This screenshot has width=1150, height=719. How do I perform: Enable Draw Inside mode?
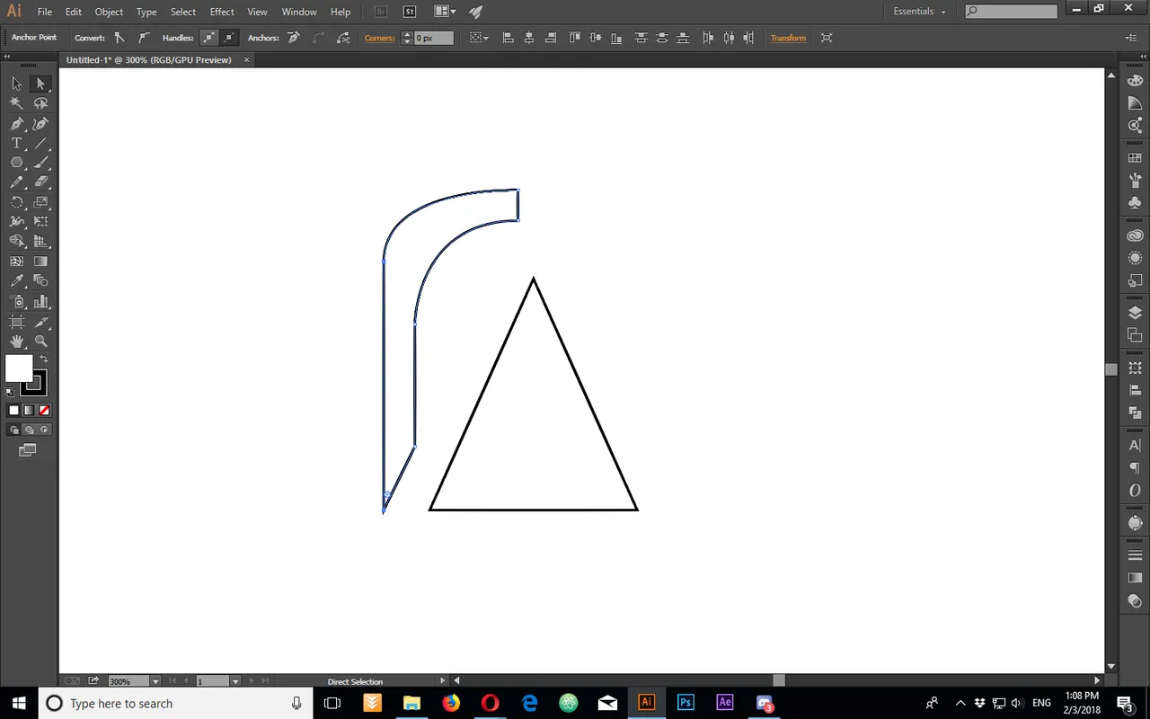pyautogui.click(x=43, y=430)
